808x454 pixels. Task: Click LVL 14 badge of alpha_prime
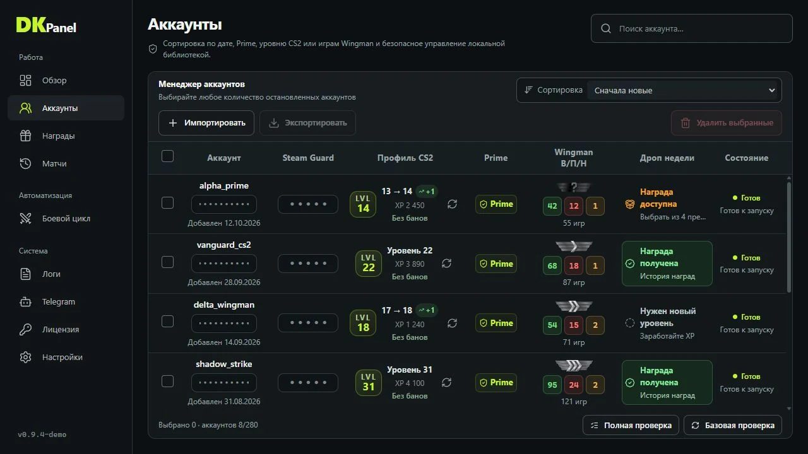tap(363, 204)
